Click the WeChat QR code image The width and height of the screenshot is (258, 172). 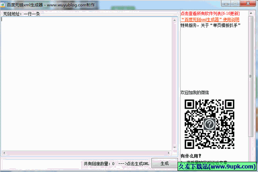tap(209, 124)
